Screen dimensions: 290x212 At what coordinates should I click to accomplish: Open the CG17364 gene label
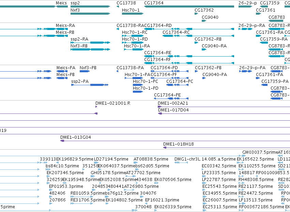[x=154, y=3]
